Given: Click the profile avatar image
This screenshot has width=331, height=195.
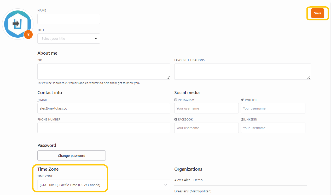Looking at the screenshot, I should point(18,24).
